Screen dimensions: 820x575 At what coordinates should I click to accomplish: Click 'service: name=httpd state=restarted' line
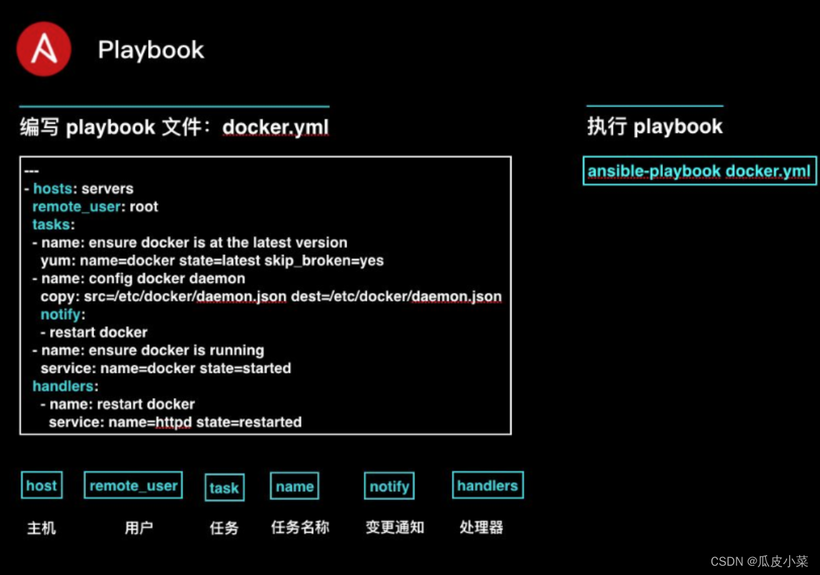point(175,422)
